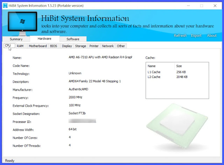Open the Network sub-tab
The width and height of the screenshot is (224, 165).
click(108, 46)
